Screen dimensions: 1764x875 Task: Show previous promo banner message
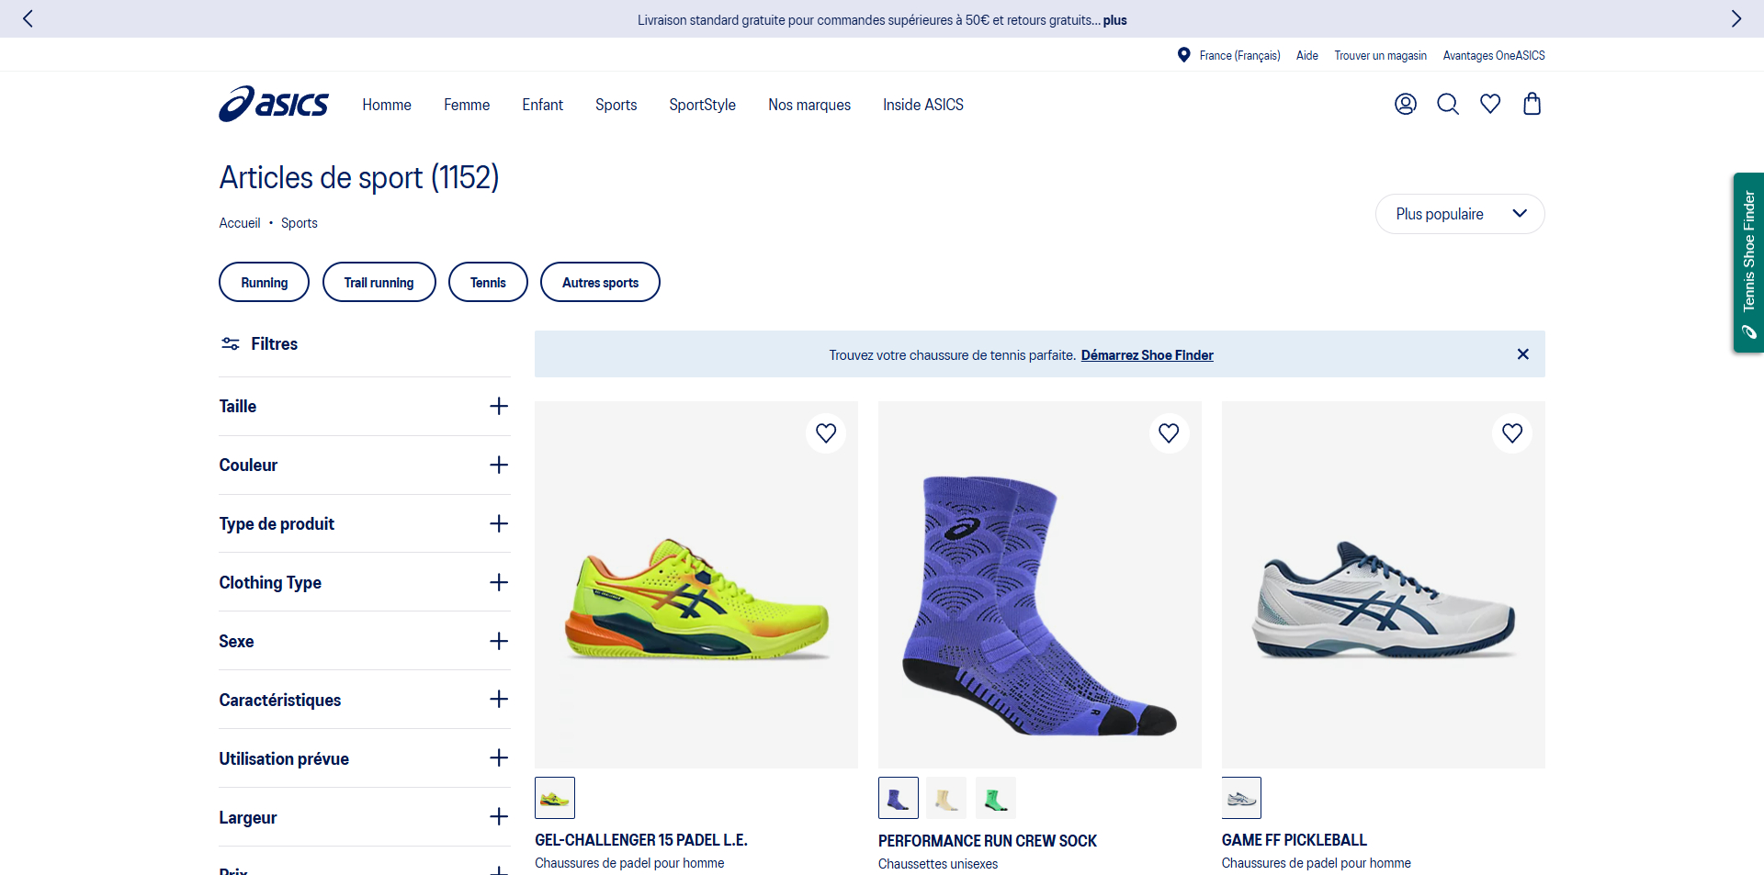coord(28,18)
